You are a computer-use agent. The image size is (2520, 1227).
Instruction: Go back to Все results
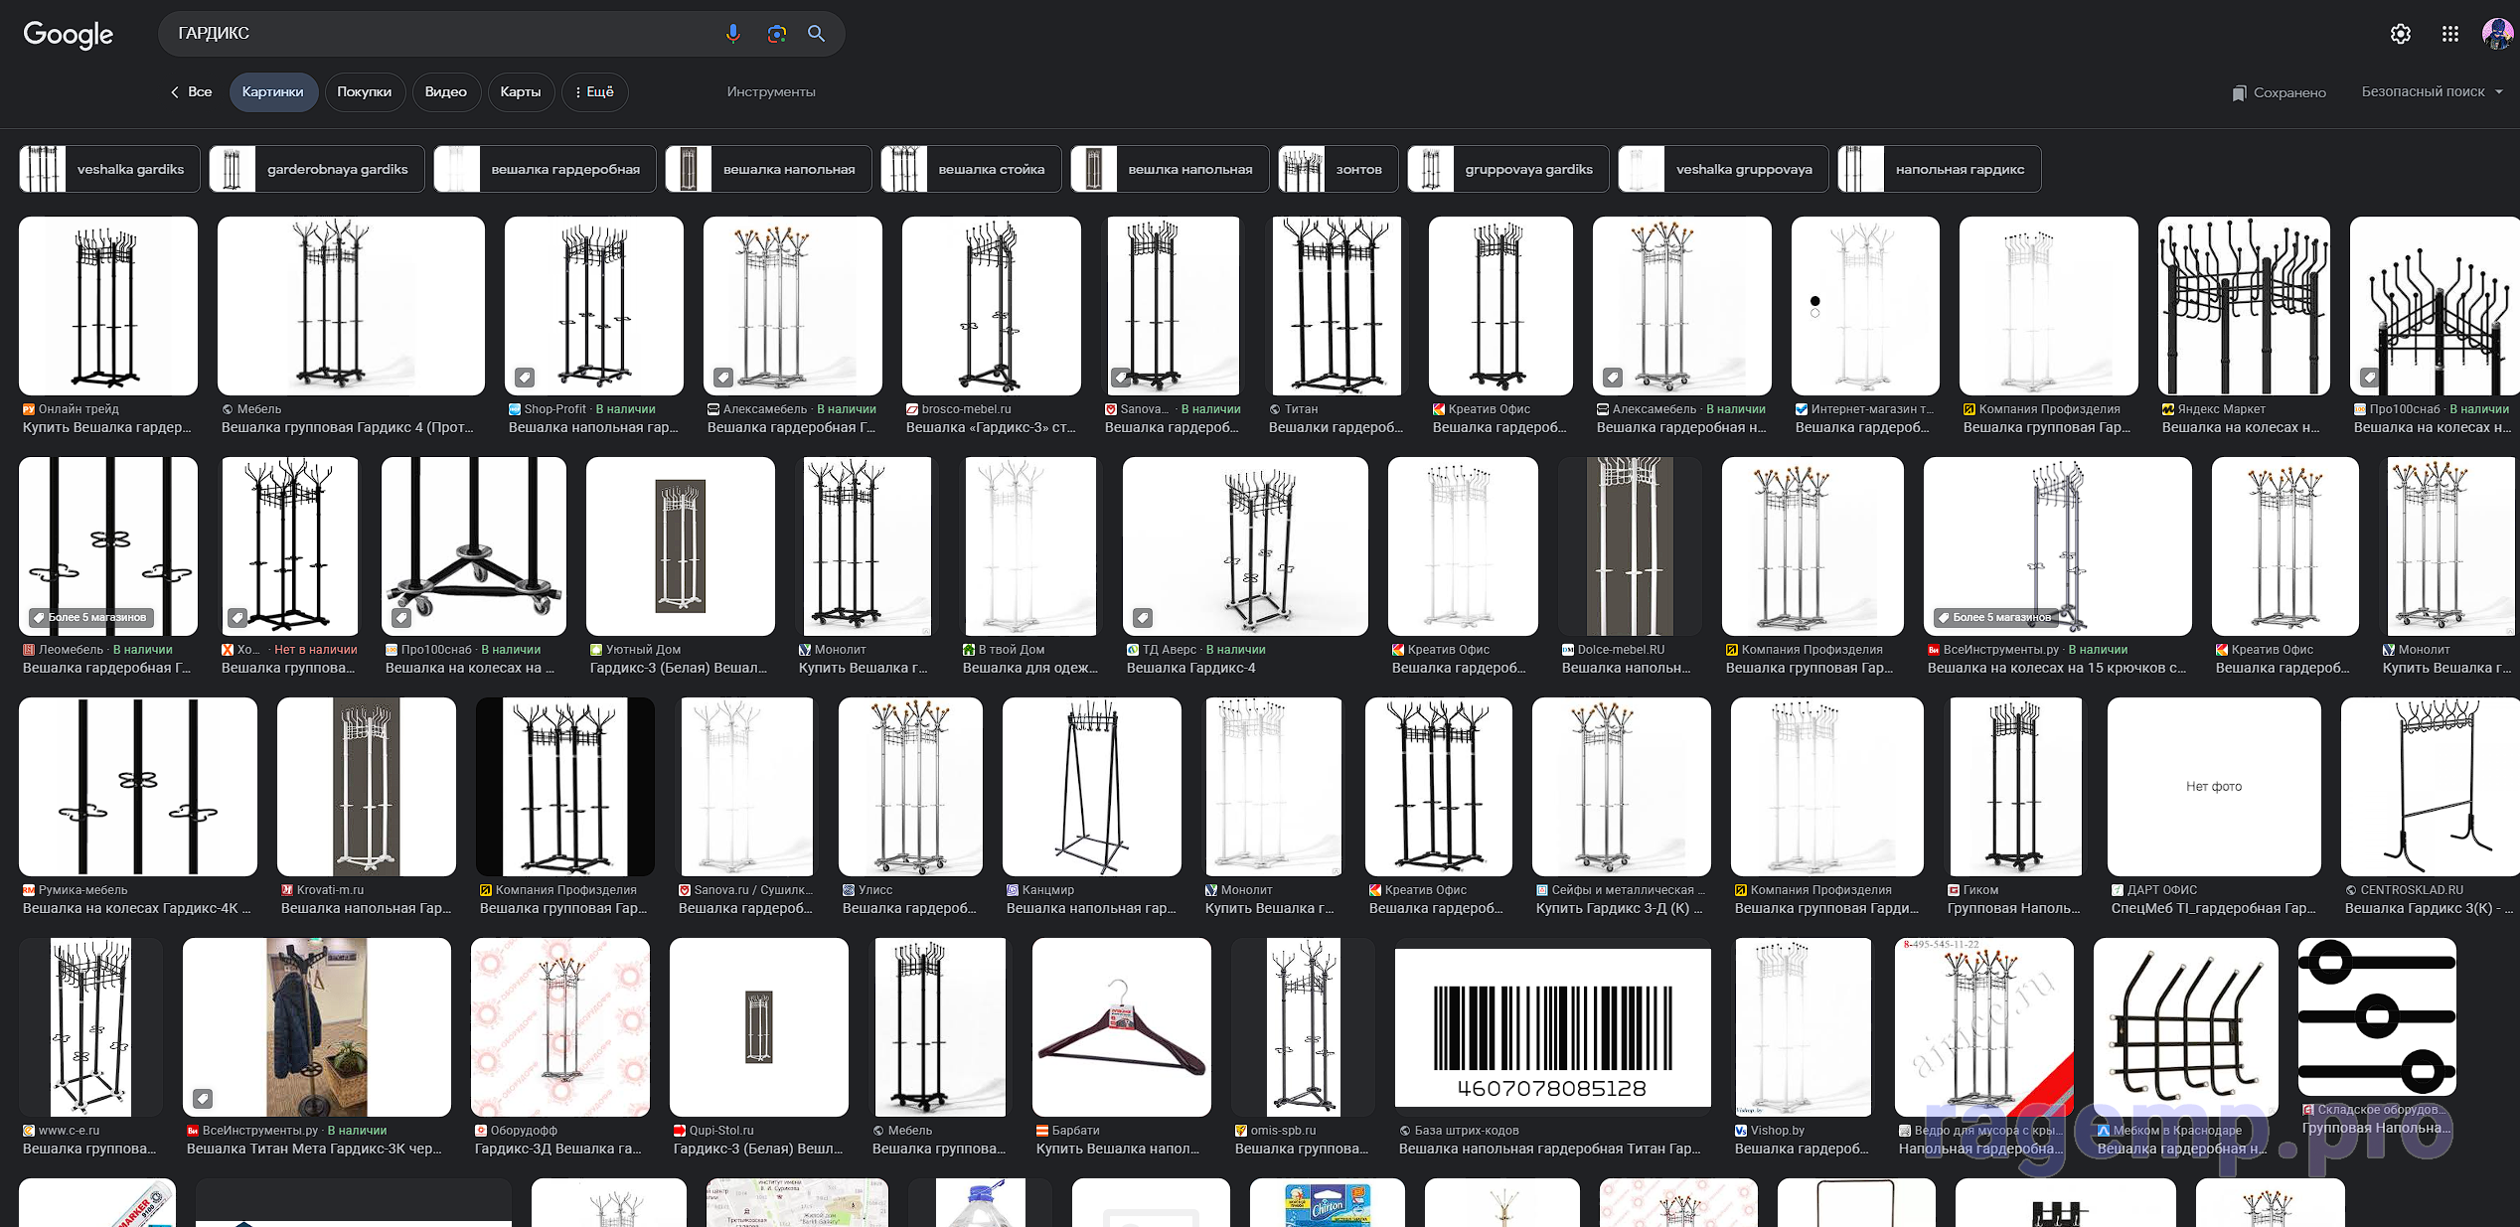191,91
